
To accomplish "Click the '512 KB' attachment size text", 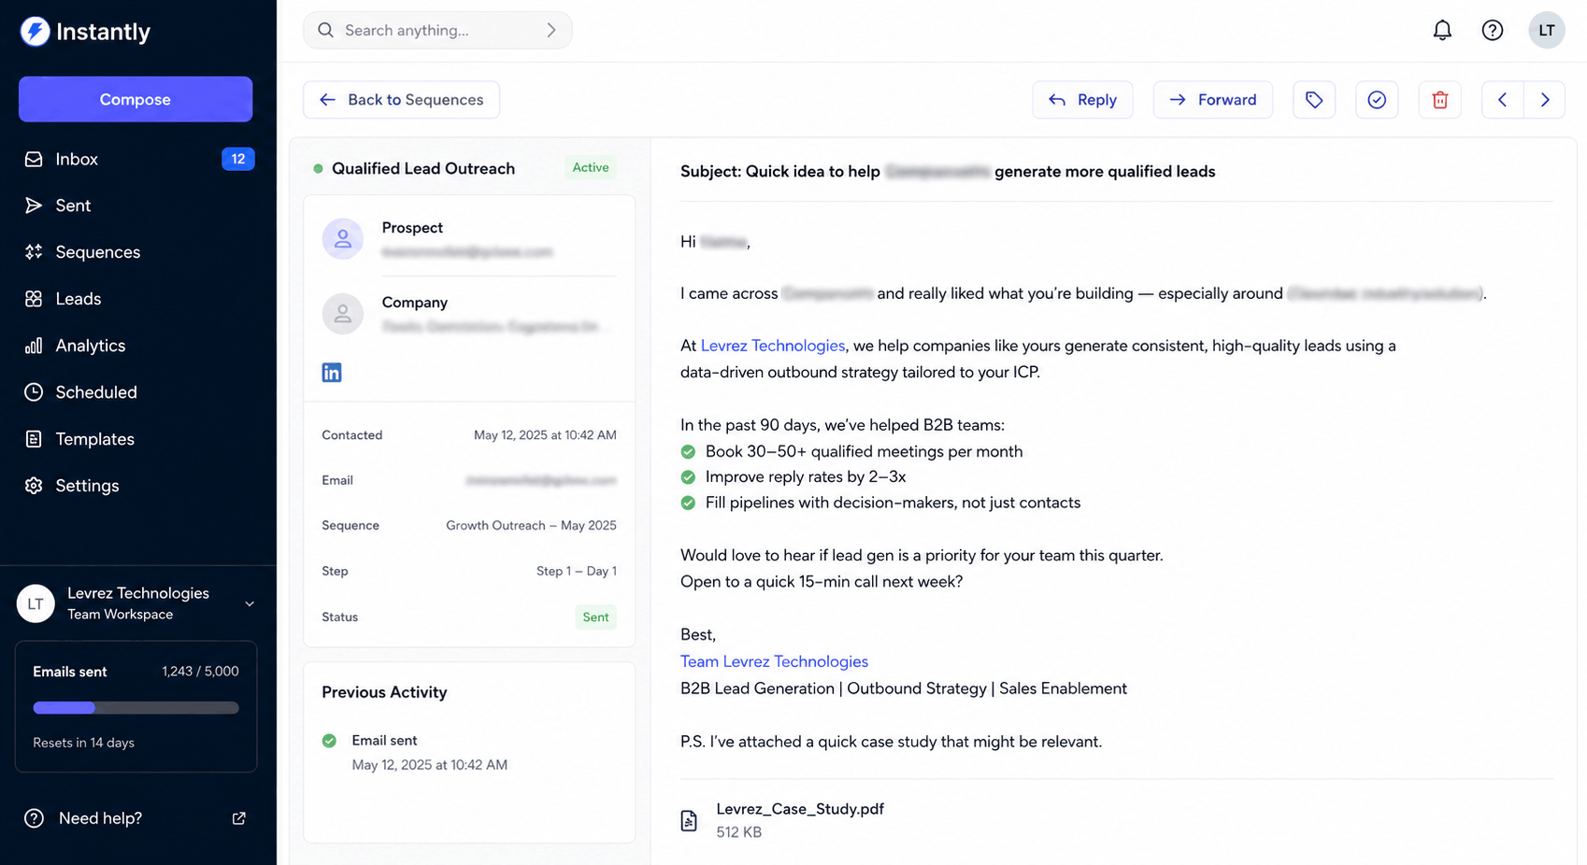I will (738, 832).
